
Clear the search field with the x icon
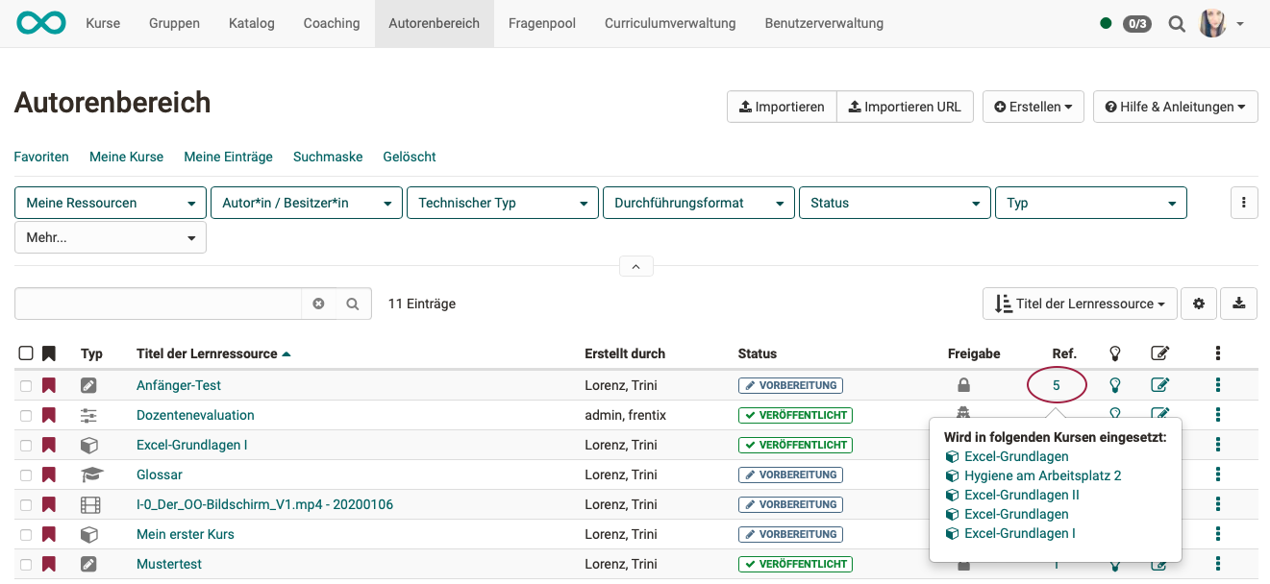pos(318,304)
